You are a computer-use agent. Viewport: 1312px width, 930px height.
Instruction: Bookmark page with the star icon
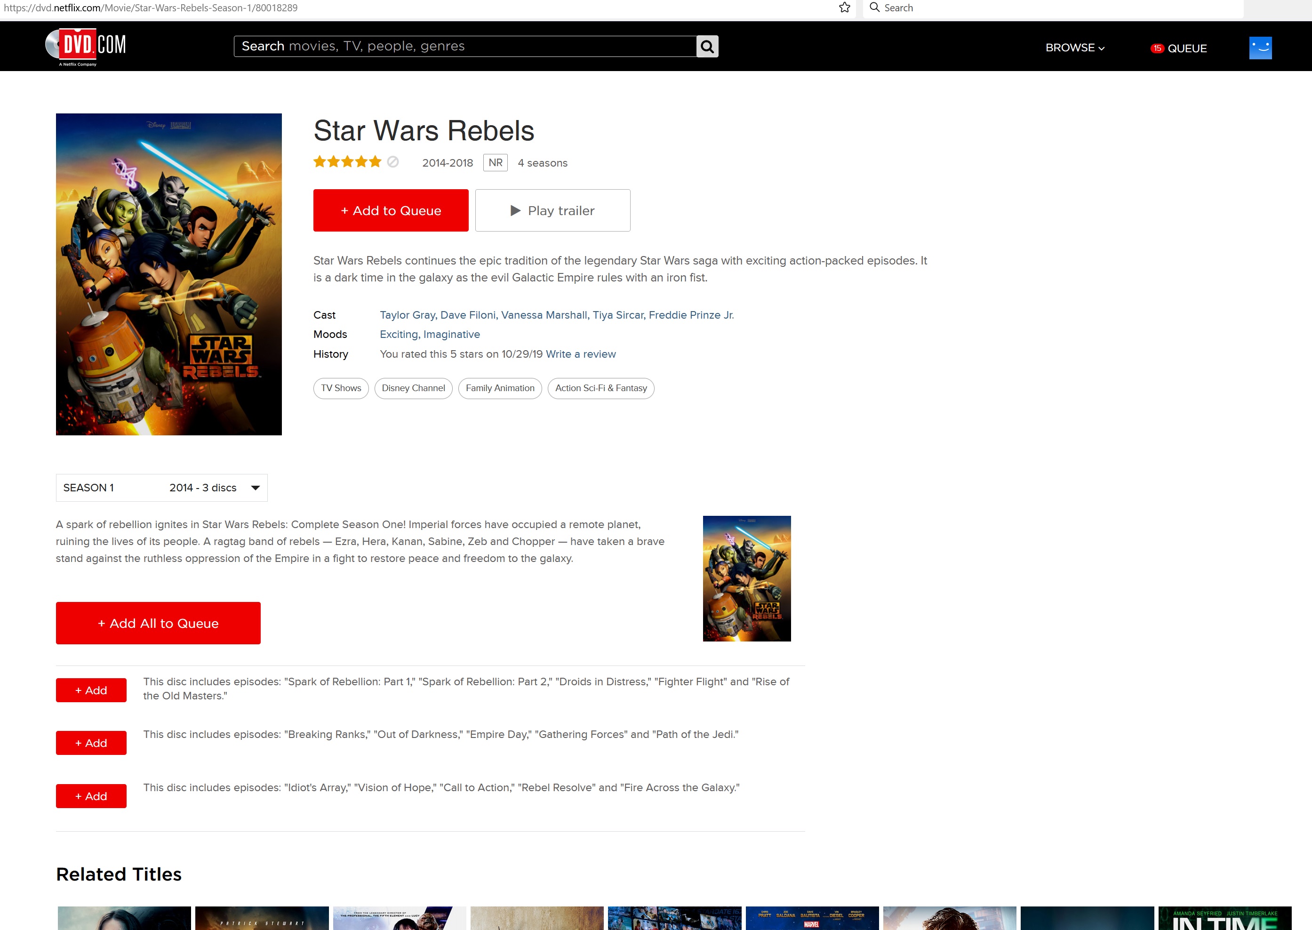click(844, 8)
